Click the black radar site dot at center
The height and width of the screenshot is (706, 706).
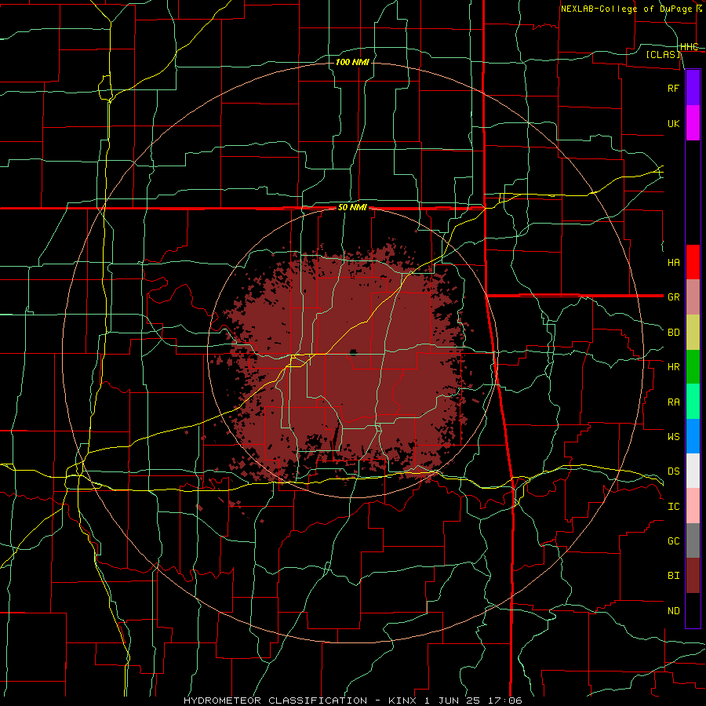tap(353, 352)
